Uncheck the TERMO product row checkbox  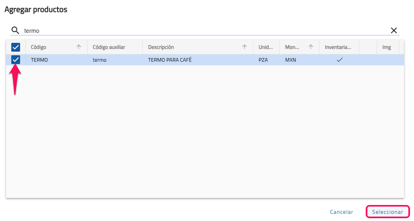click(x=16, y=60)
